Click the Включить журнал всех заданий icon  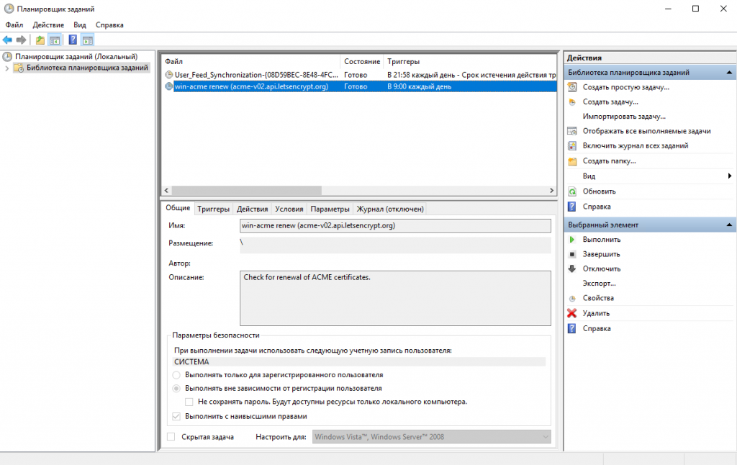click(572, 145)
